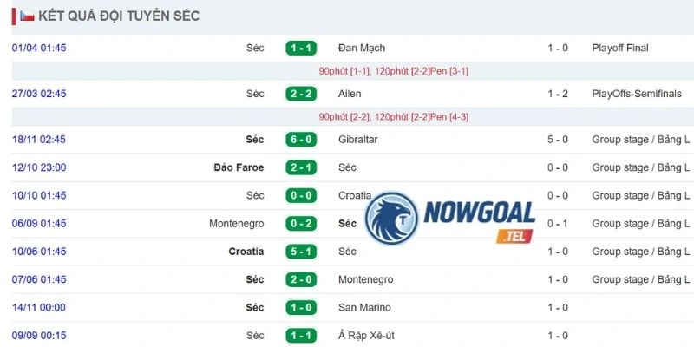The height and width of the screenshot is (347, 694).
Task: Open the San Marino team link
Action: point(364,308)
